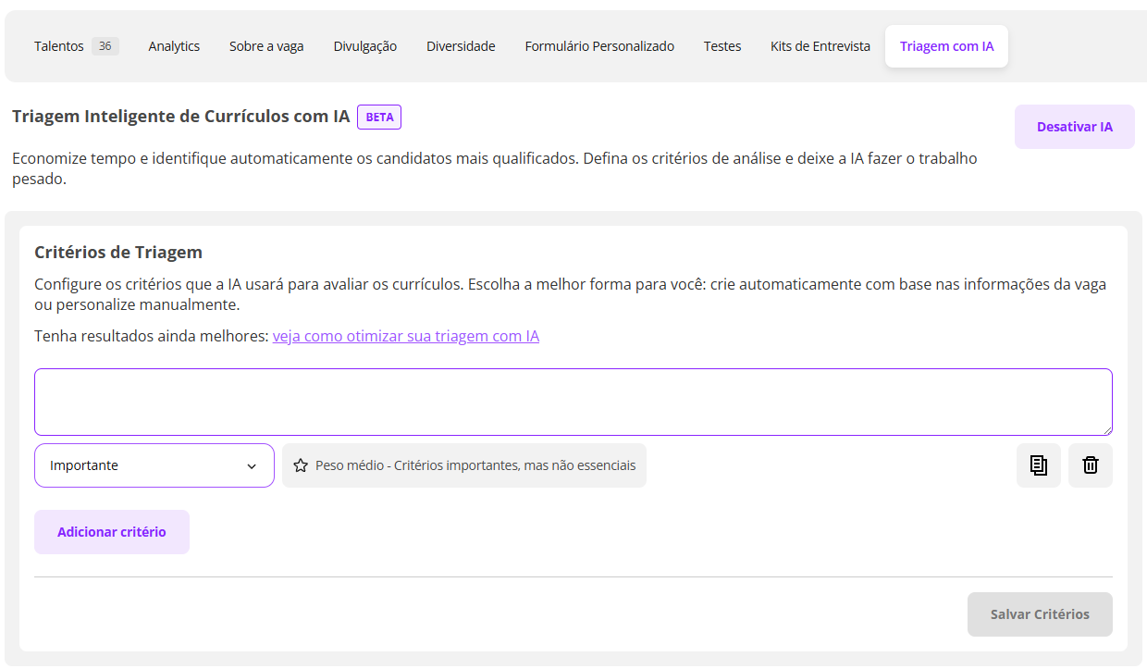Click Adicionar critério button

[112, 532]
